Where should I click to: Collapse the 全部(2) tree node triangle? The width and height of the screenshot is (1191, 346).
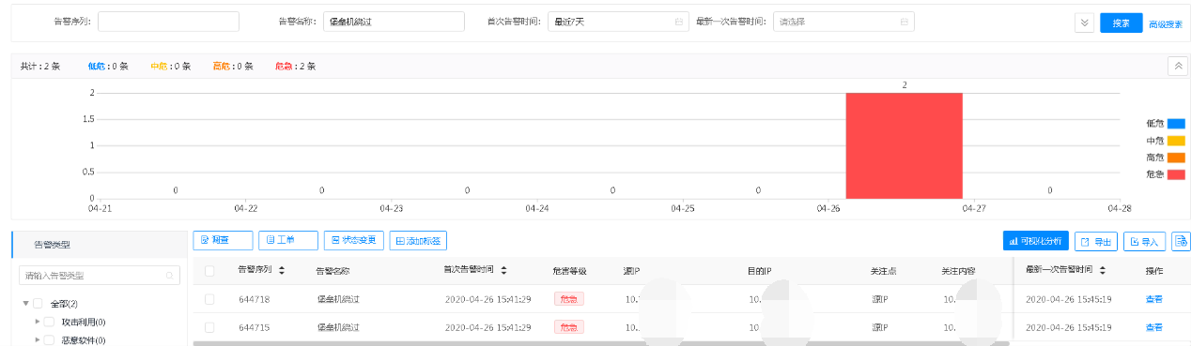[x=26, y=304]
